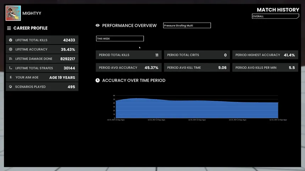Image resolution: width=305 pixels, height=171 pixels.
Task: Click the Lifetime Damage Done icon
Action: pyautogui.click(x=11, y=59)
